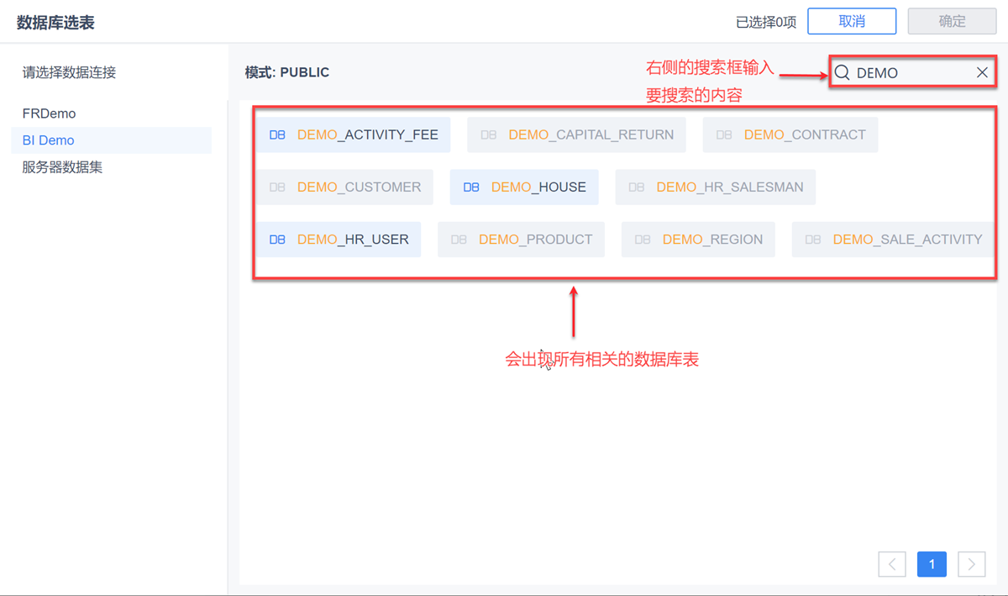
Task: Click the magnifier icon in search box
Action: 842,73
